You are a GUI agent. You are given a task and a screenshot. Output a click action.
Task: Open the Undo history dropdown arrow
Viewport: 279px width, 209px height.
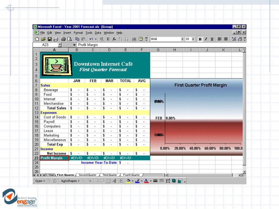click(96, 39)
